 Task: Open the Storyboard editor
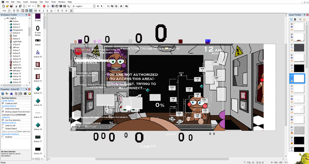click(53, 6)
